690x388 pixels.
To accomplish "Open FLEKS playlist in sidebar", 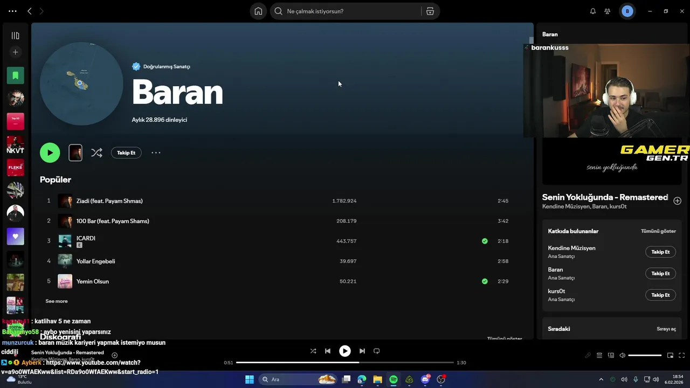I will 15,168.
